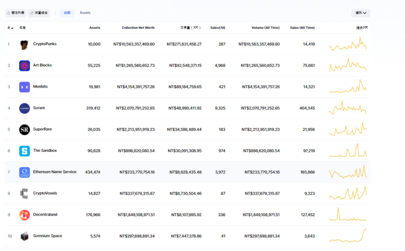Click Sorare assets count 319,412

click(93, 108)
